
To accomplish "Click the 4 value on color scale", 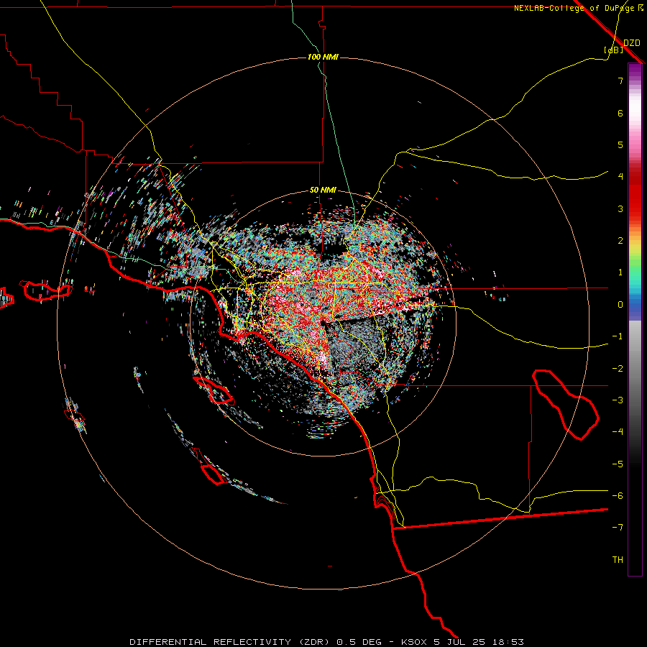I will click(x=620, y=176).
